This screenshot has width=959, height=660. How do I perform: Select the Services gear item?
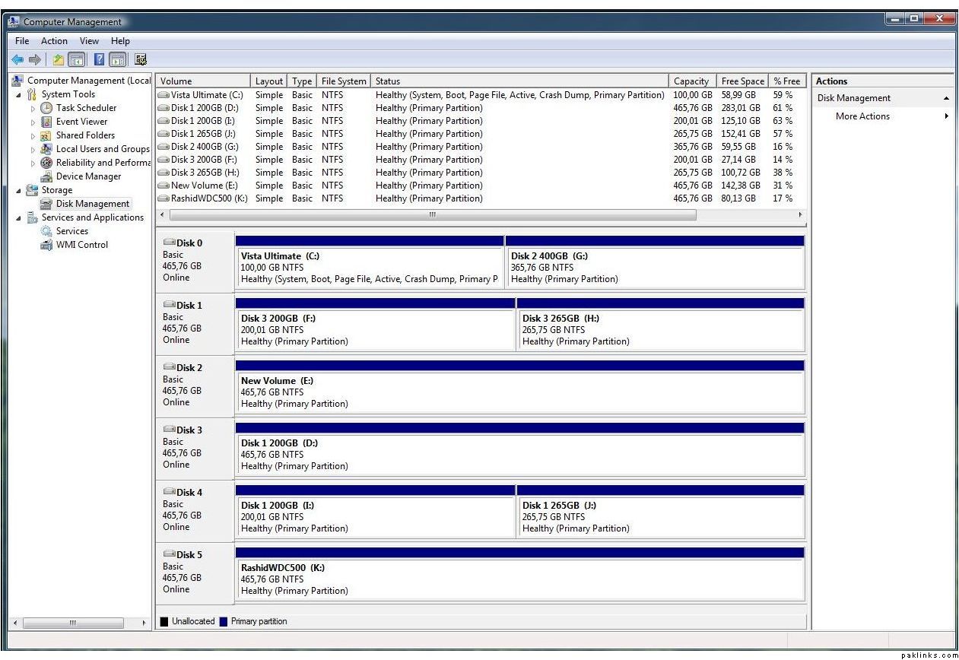pyautogui.click(x=71, y=231)
